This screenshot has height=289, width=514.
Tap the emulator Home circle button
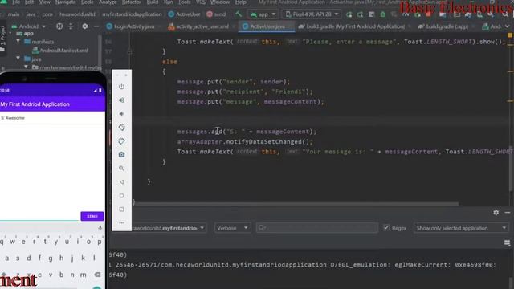click(x=121, y=196)
